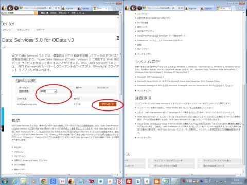
Task: Switch to first zigsow tab in right window
Action: point(192,8)
